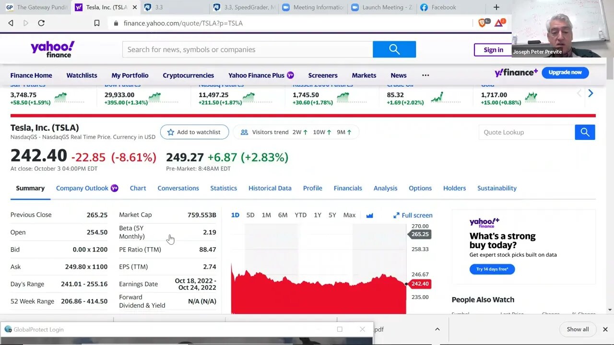Screen dimensions: 614x345
Task: Close the Tesla, Inc. tab
Action: coord(134,7)
